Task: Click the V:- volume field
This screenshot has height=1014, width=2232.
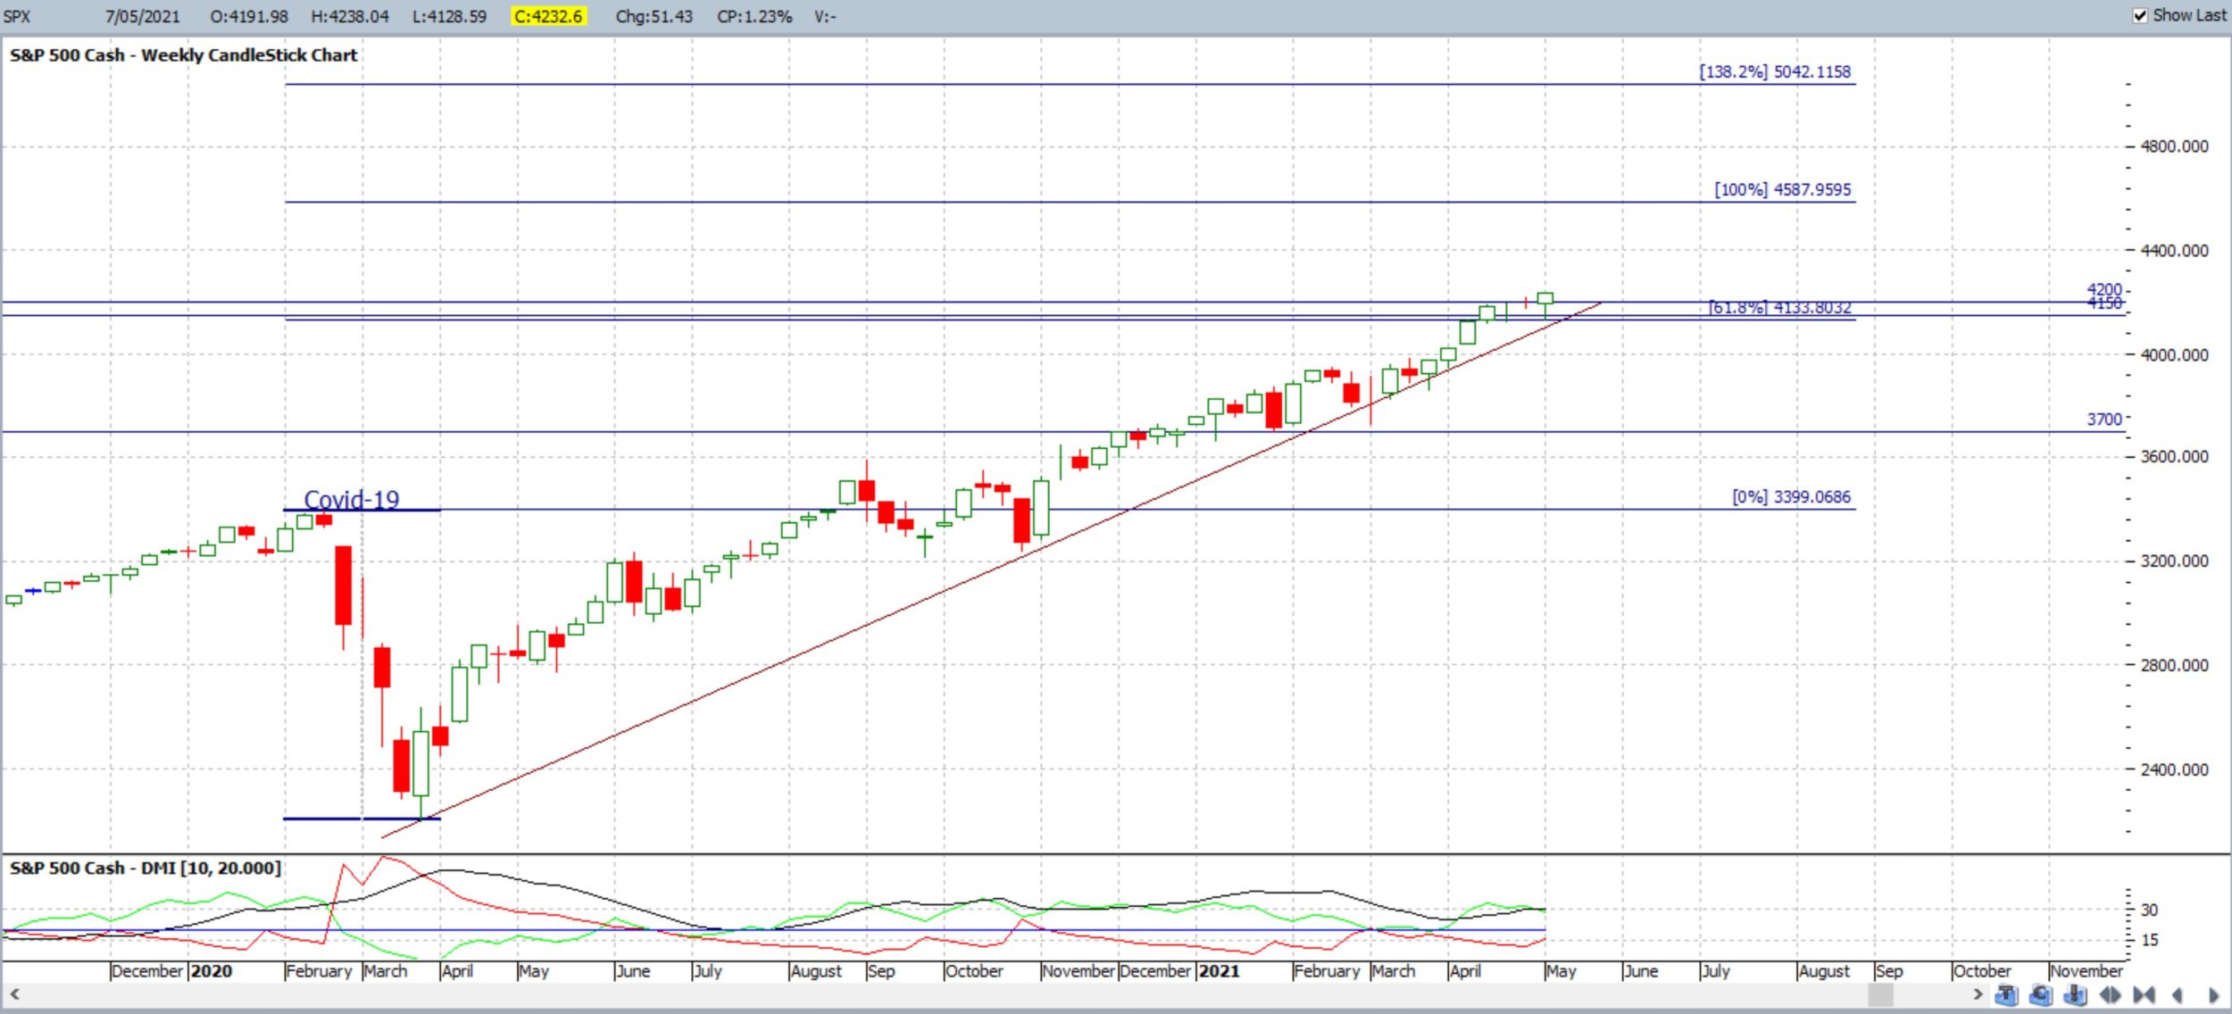Action: (x=825, y=16)
